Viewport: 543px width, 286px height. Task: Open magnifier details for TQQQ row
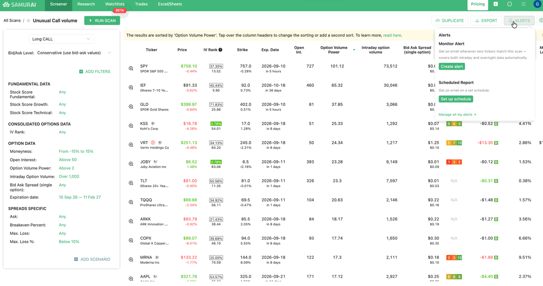[131, 202]
